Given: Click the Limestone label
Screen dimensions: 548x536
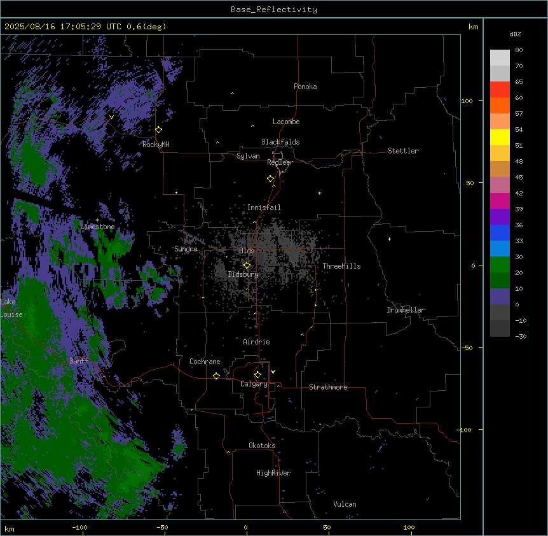Looking at the screenshot, I should [97, 227].
